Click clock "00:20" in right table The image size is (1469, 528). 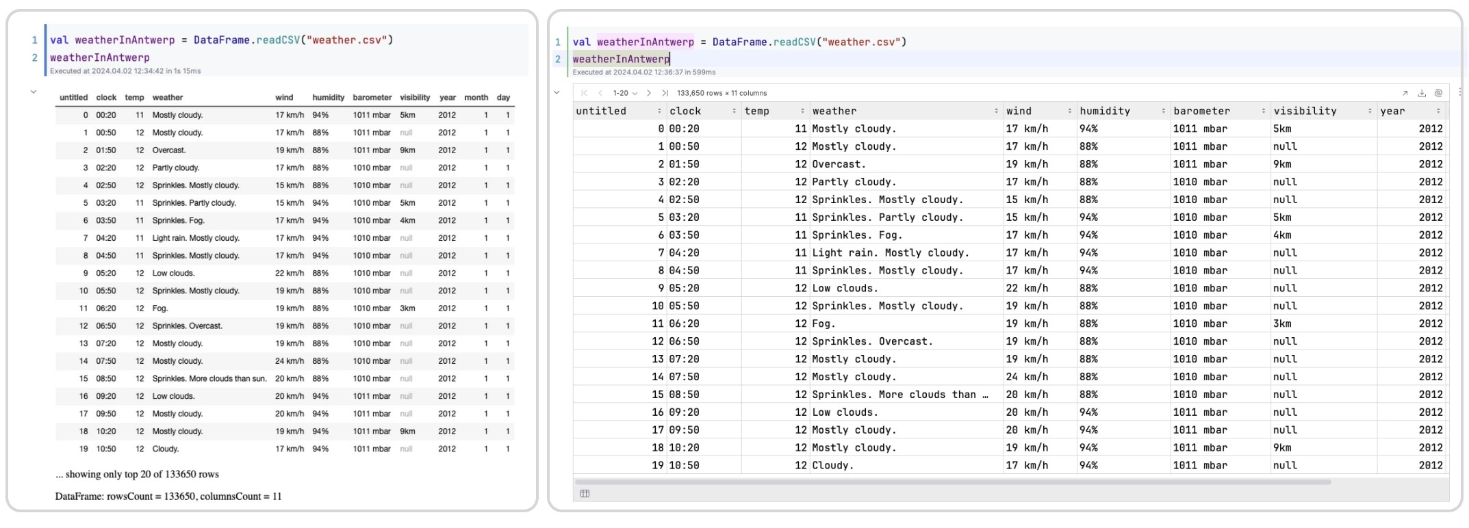684,129
